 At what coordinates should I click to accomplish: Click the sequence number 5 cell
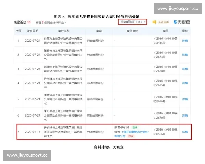(18, 99)
